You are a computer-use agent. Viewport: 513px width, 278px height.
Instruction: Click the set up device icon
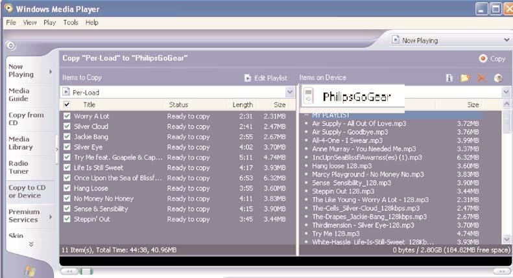coord(498,78)
